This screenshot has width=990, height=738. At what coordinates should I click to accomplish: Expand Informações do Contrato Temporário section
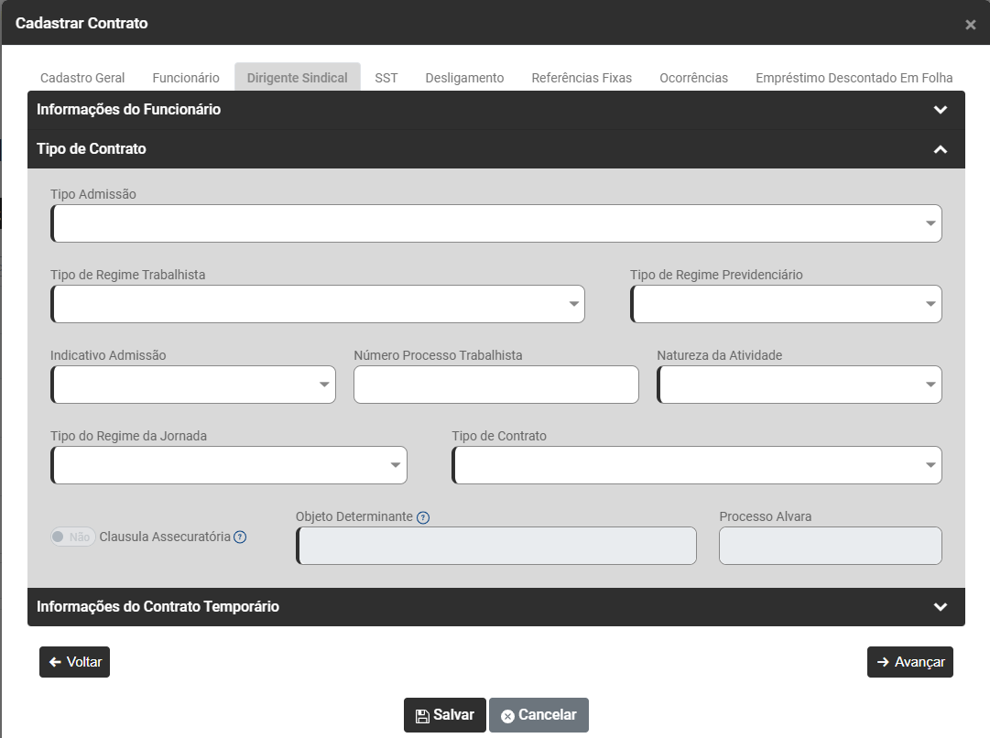pos(940,607)
